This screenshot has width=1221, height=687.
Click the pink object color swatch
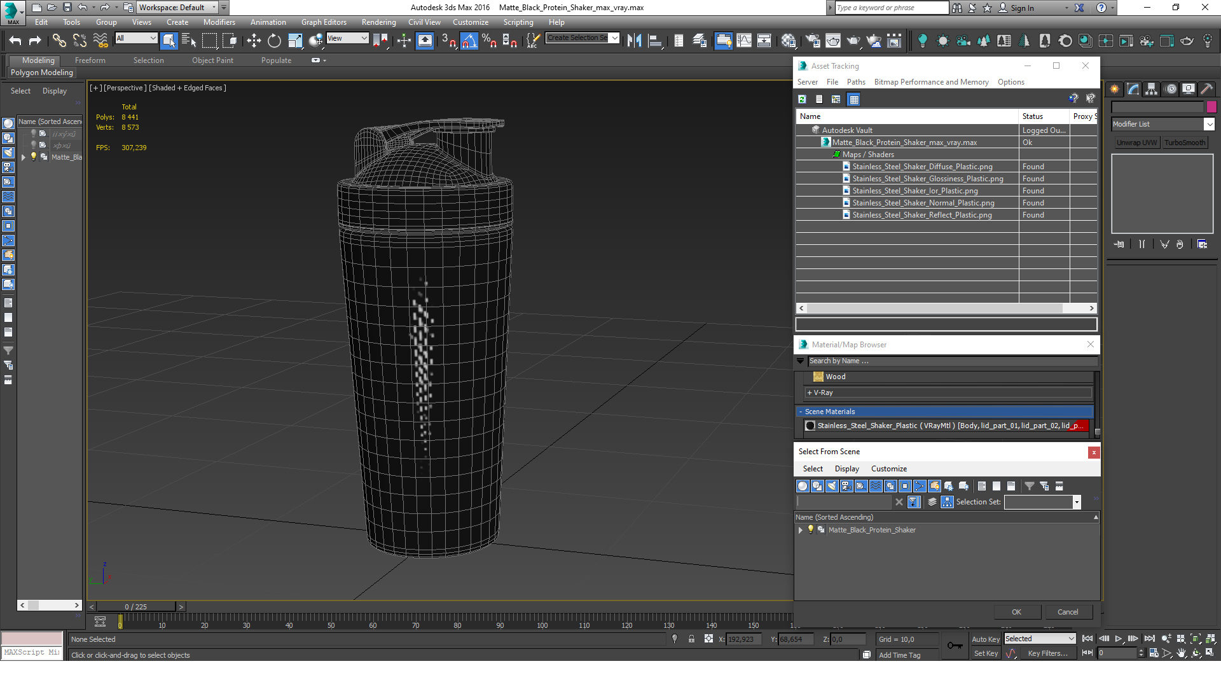[1211, 107]
